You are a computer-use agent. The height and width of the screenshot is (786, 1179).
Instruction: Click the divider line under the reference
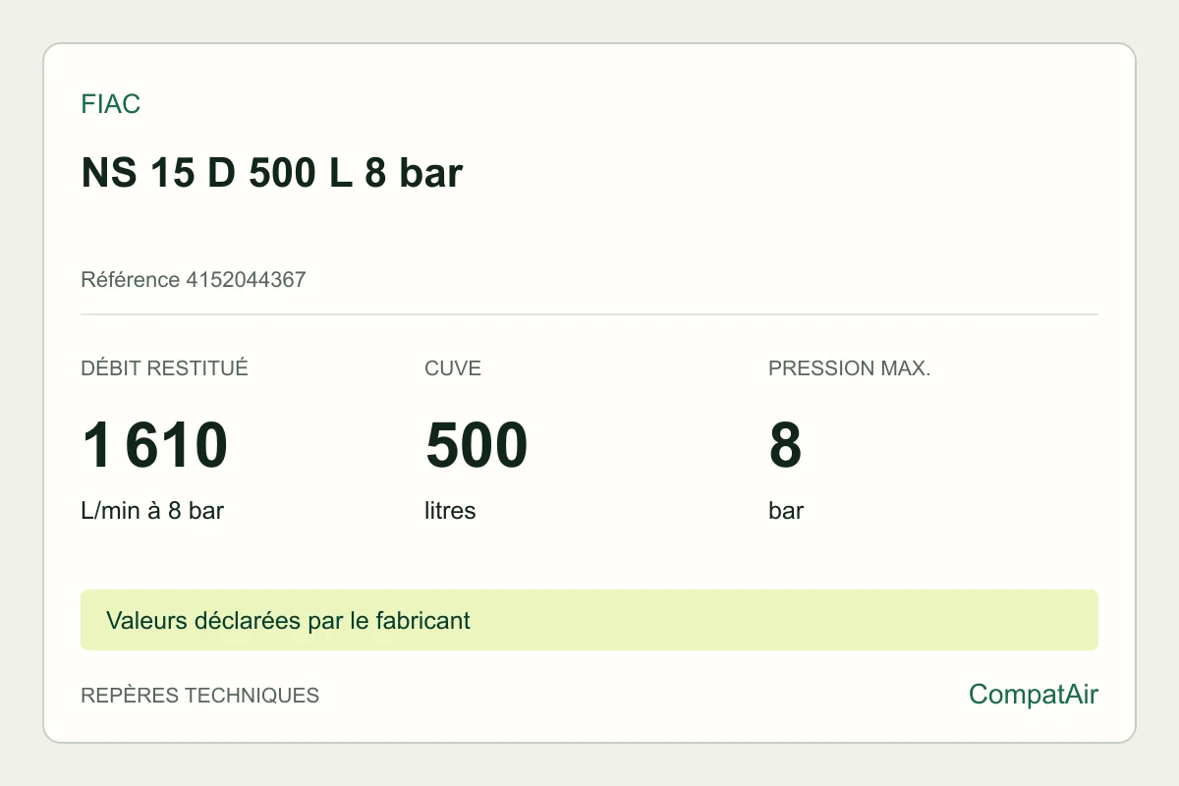click(x=589, y=314)
